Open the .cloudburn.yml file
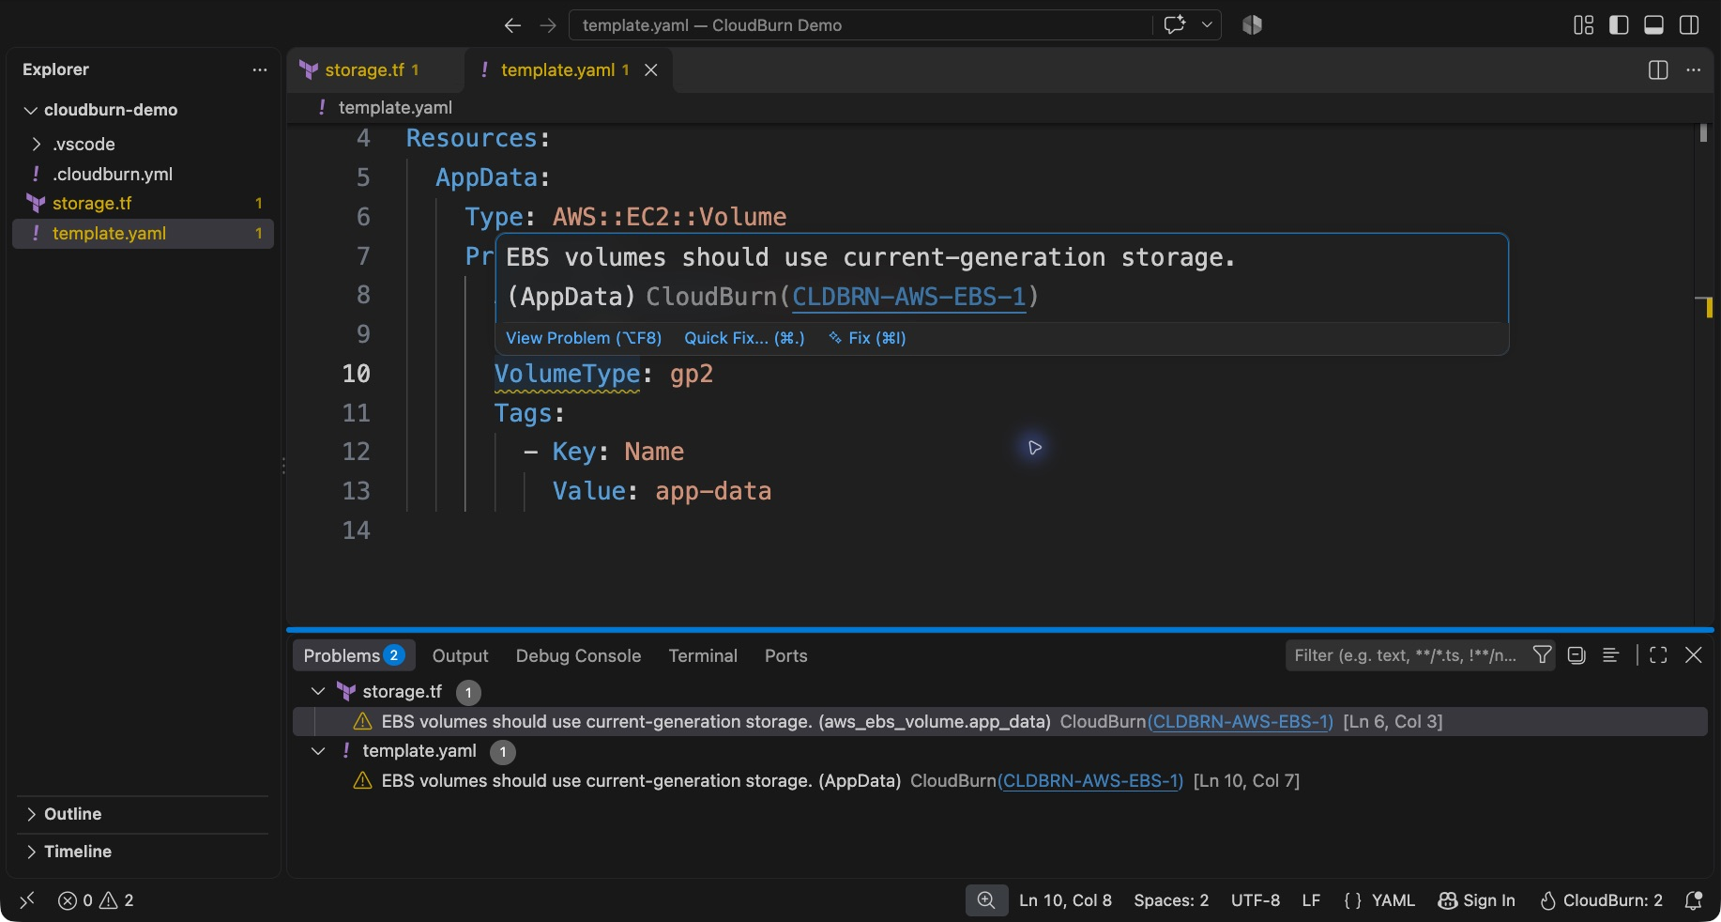The image size is (1721, 922). click(141, 174)
